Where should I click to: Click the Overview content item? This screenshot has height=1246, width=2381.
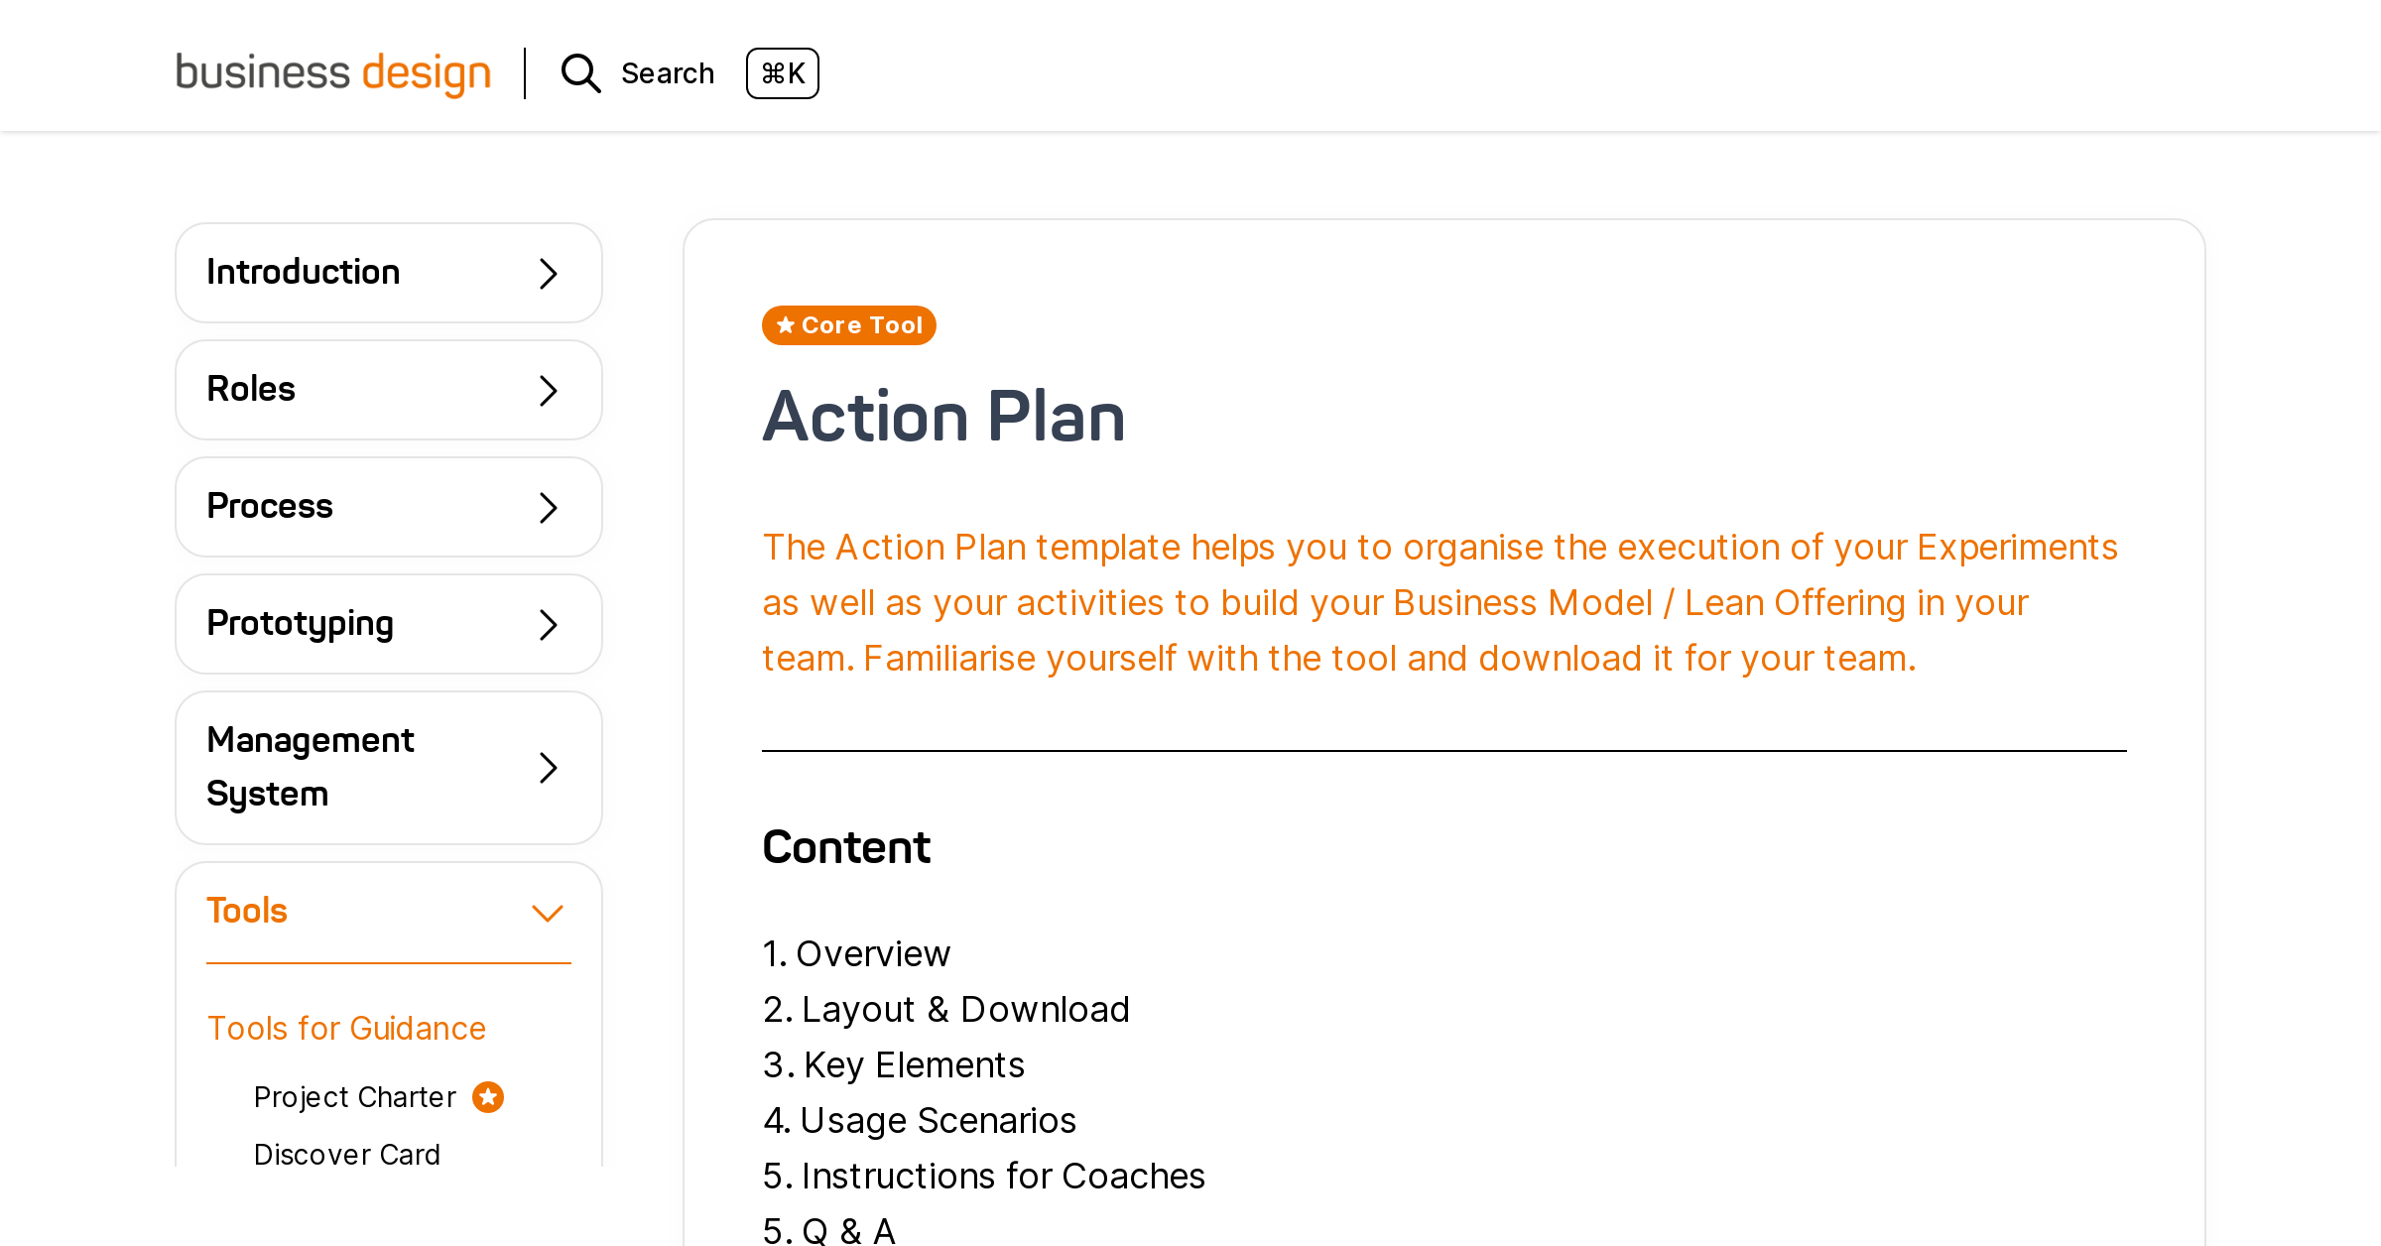point(873,953)
